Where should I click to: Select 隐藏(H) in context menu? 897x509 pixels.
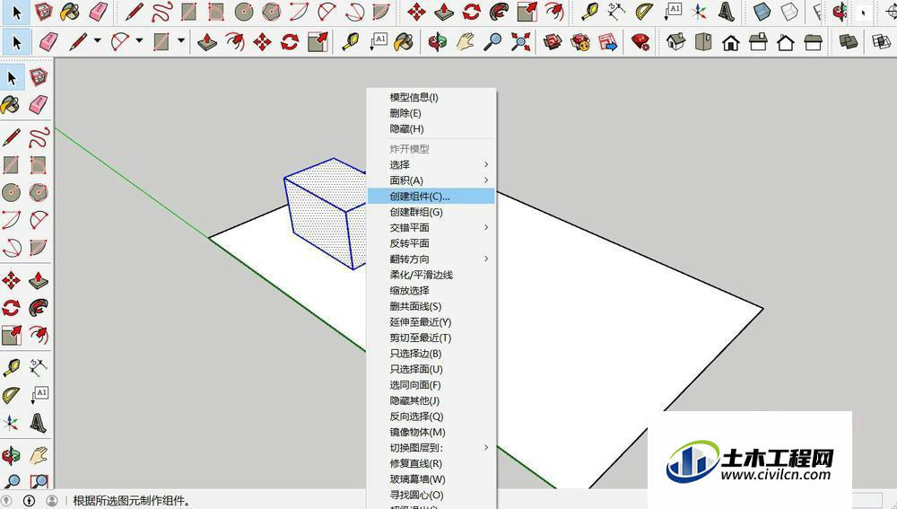[431, 129]
